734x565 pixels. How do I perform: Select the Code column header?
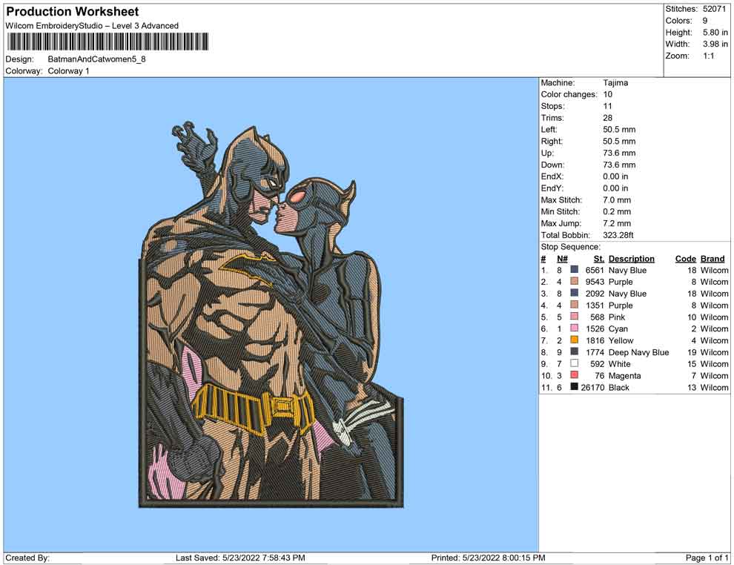coord(685,259)
